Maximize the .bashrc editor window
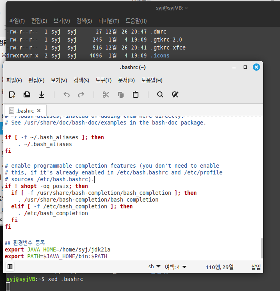 coord(245,67)
